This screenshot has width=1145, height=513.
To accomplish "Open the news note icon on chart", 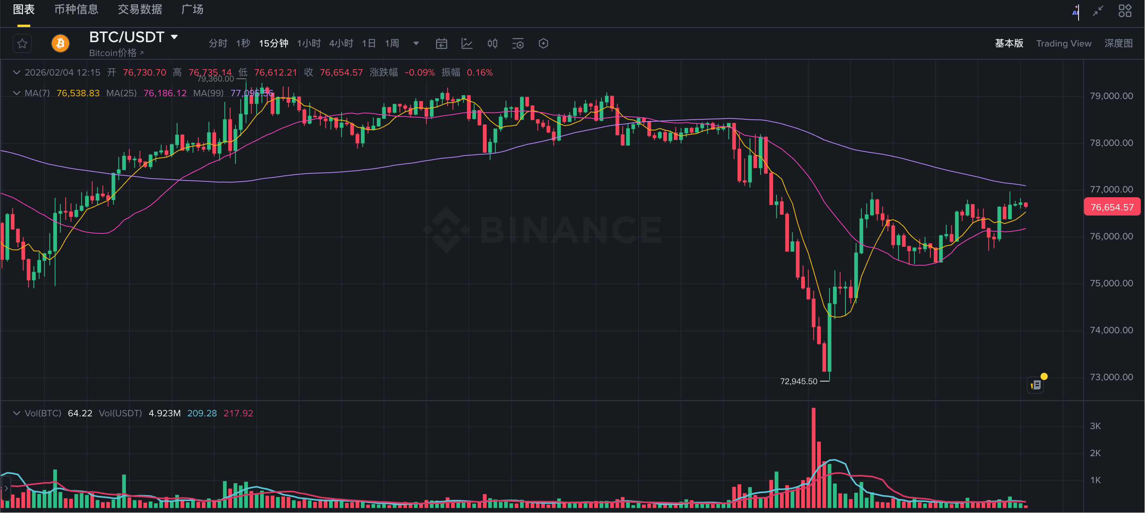I will tap(1036, 385).
